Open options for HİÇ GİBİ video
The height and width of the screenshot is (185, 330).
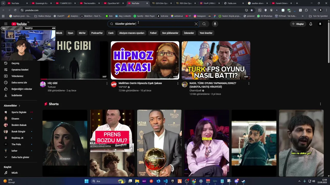point(107,84)
